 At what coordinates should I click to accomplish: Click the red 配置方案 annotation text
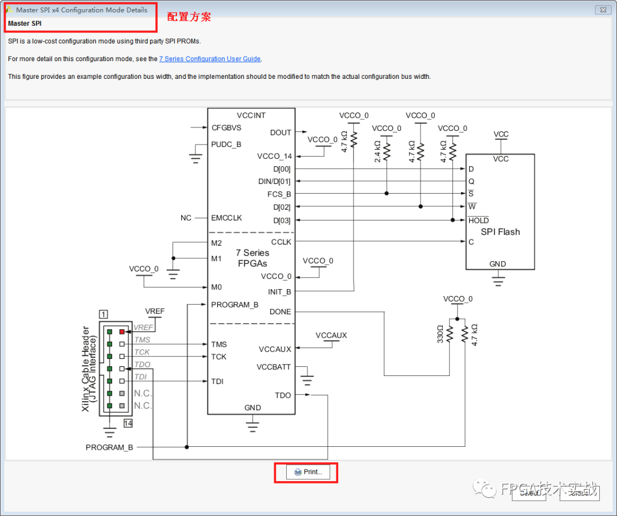point(189,17)
